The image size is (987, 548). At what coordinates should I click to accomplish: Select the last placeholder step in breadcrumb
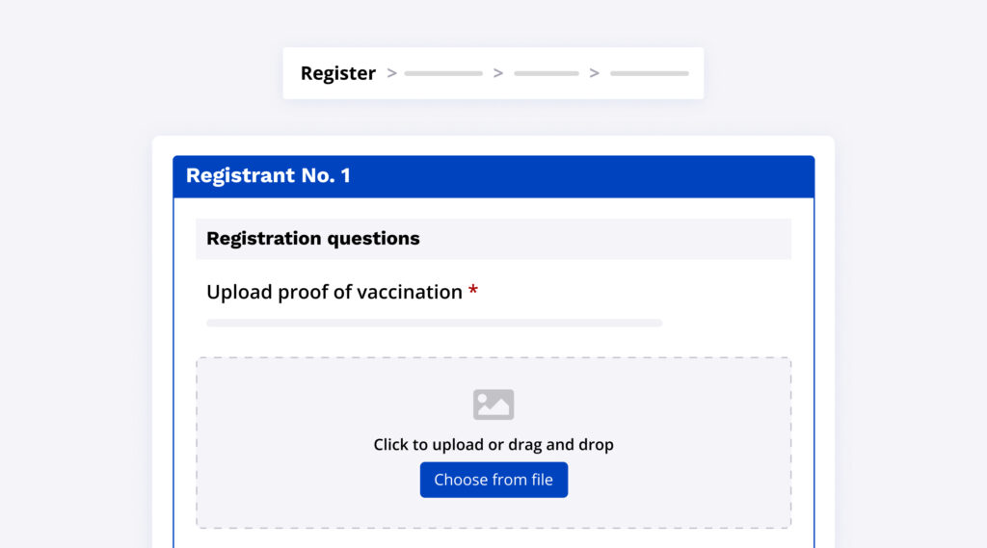649,73
